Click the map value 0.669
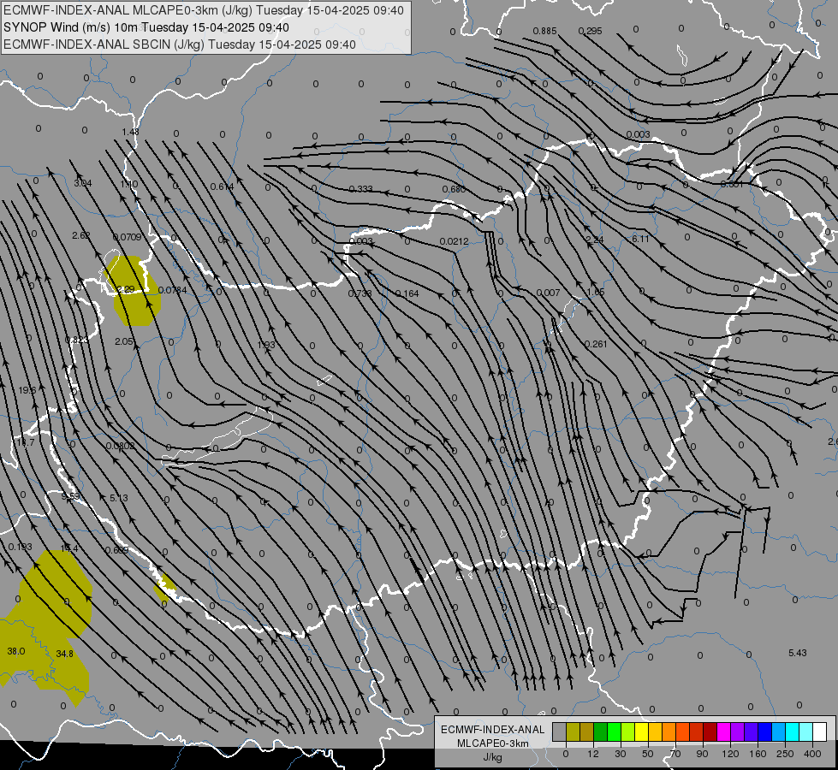Screen dimensions: 838x770 click(x=116, y=550)
